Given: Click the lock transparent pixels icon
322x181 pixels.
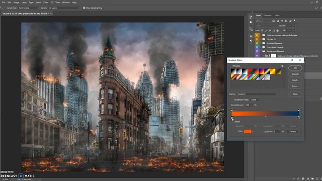Looking at the screenshot, I should coord(262,30).
